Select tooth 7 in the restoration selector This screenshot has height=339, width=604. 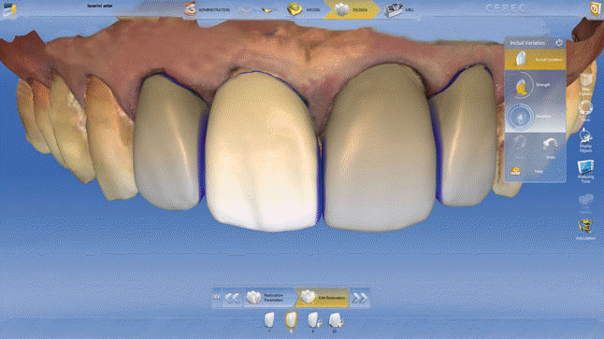[269, 321]
